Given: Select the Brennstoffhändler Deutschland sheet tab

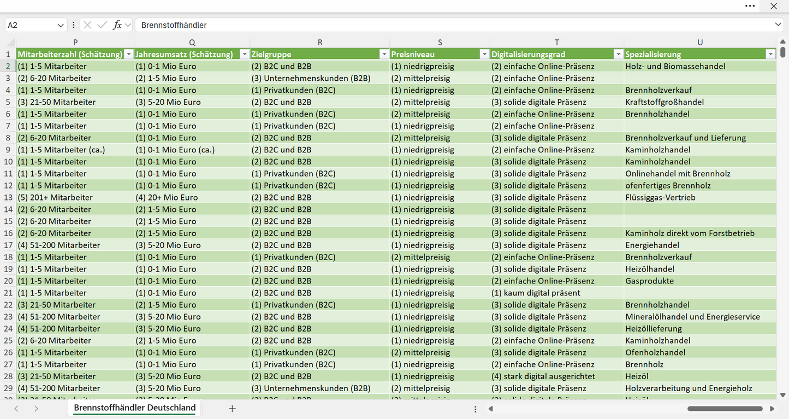Looking at the screenshot, I should [x=135, y=408].
